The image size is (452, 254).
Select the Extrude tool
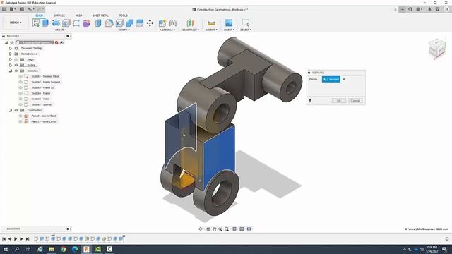[x=46, y=23]
